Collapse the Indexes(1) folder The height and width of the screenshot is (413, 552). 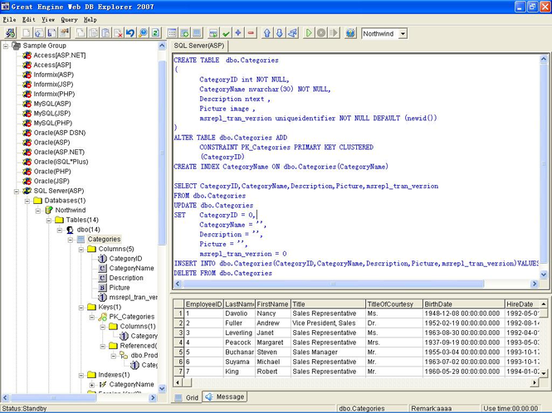point(81,375)
